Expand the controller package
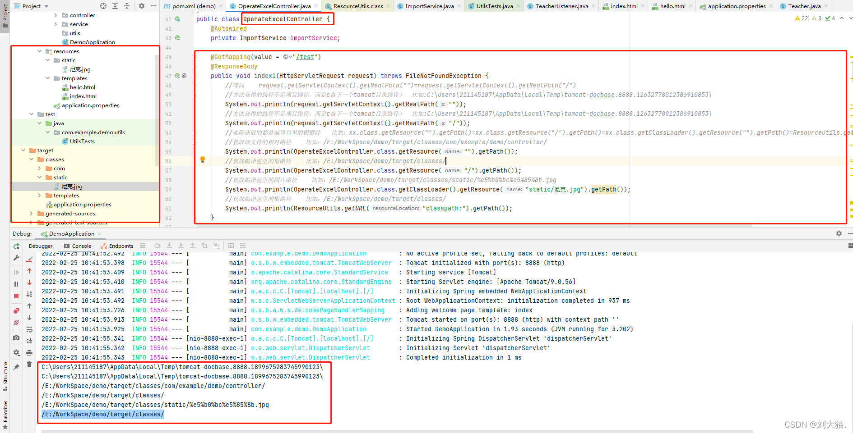The width and height of the screenshot is (853, 433). pyautogui.click(x=56, y=15)
